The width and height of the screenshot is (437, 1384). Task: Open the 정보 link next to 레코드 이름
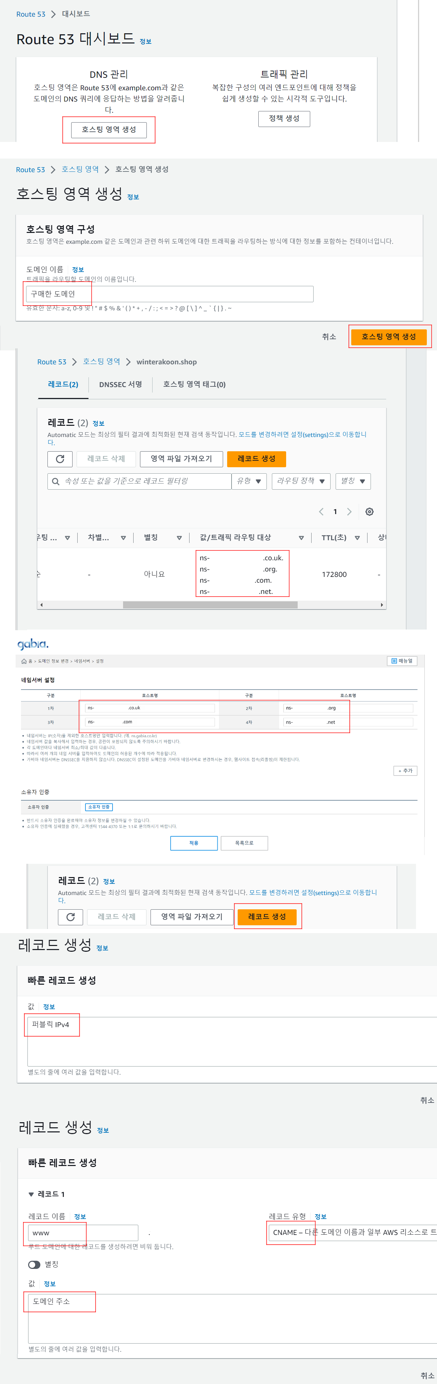pos(80,1217)
